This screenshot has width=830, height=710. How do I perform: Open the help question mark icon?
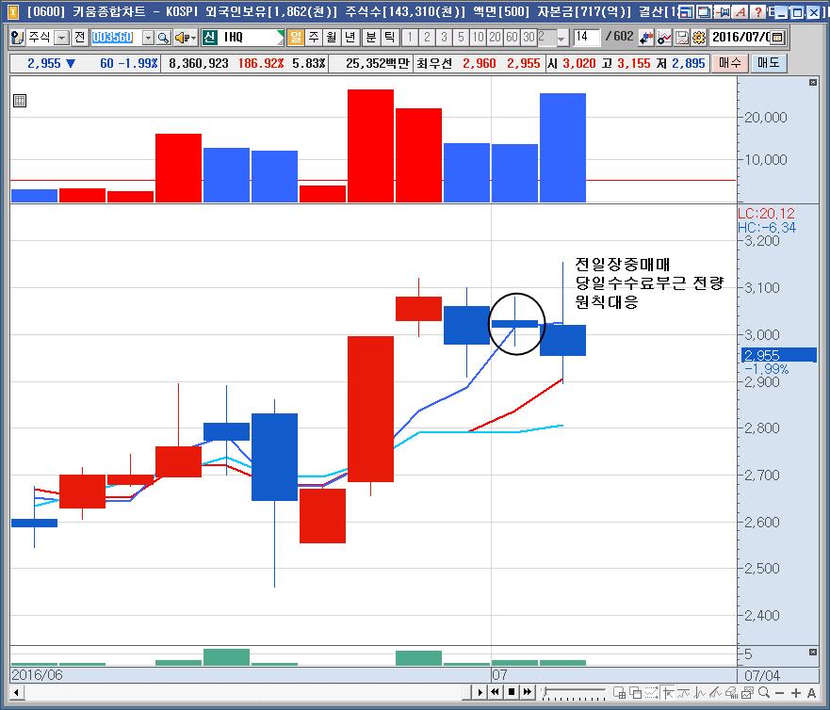[x=758, y=11]
